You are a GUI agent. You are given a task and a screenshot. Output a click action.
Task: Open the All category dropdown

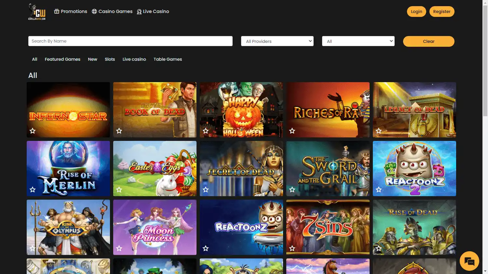pyautogui.click(x=358, y=41)
